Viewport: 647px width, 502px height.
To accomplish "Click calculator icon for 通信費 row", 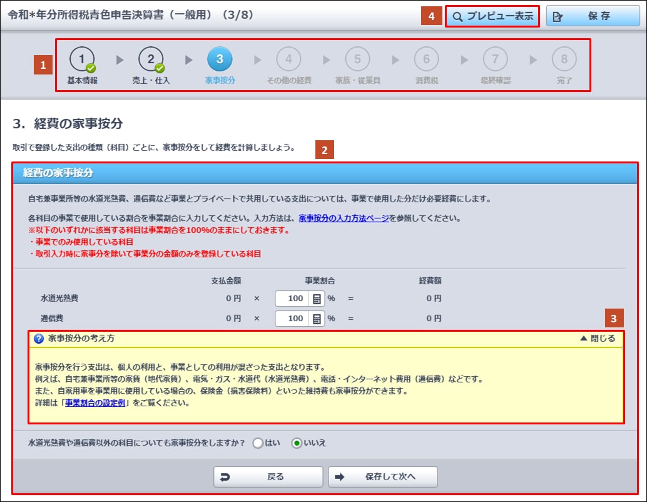I will [317, 319].
